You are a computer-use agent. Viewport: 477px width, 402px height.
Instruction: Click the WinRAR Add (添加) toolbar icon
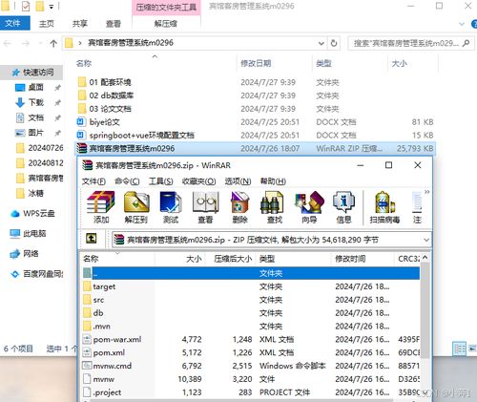(x=101, y=207)
